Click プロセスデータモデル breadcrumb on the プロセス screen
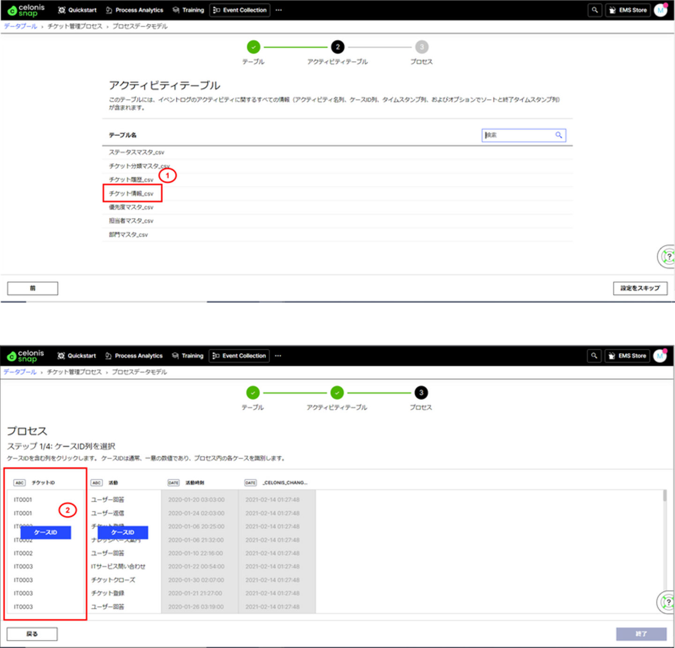 coord(139,372)
